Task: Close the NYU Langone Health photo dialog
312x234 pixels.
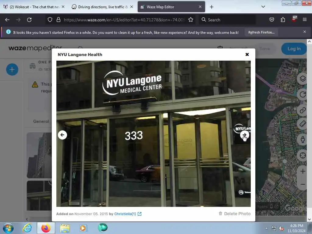Action: (247, 55)
